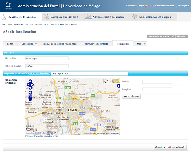Image resolution: width=191 pixels, height=157 pixels.
Task: Click Ver noticia en el sitio button
Action: tap(161, 36)
